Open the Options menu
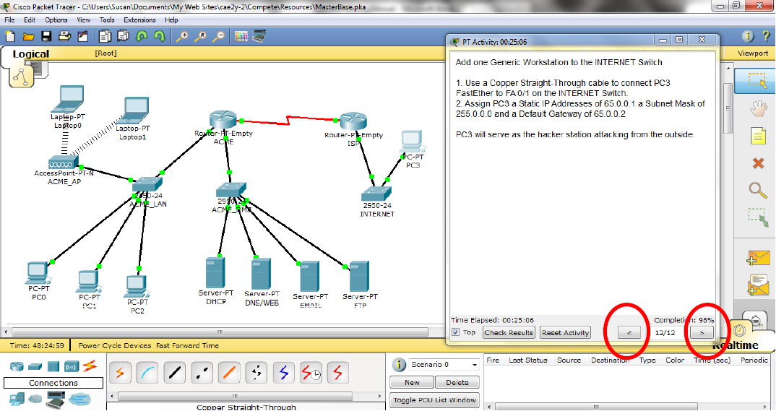The height and width of the screenshot is (411, 776). pos(56,20)
